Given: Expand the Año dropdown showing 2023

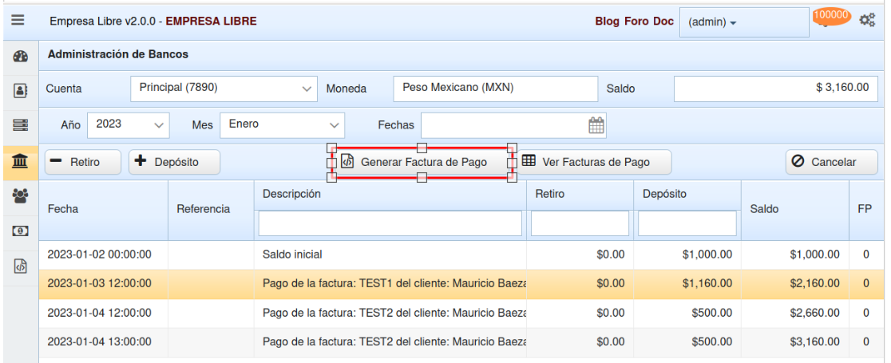Looking at the screenshot, I should [x=129, y=124].
